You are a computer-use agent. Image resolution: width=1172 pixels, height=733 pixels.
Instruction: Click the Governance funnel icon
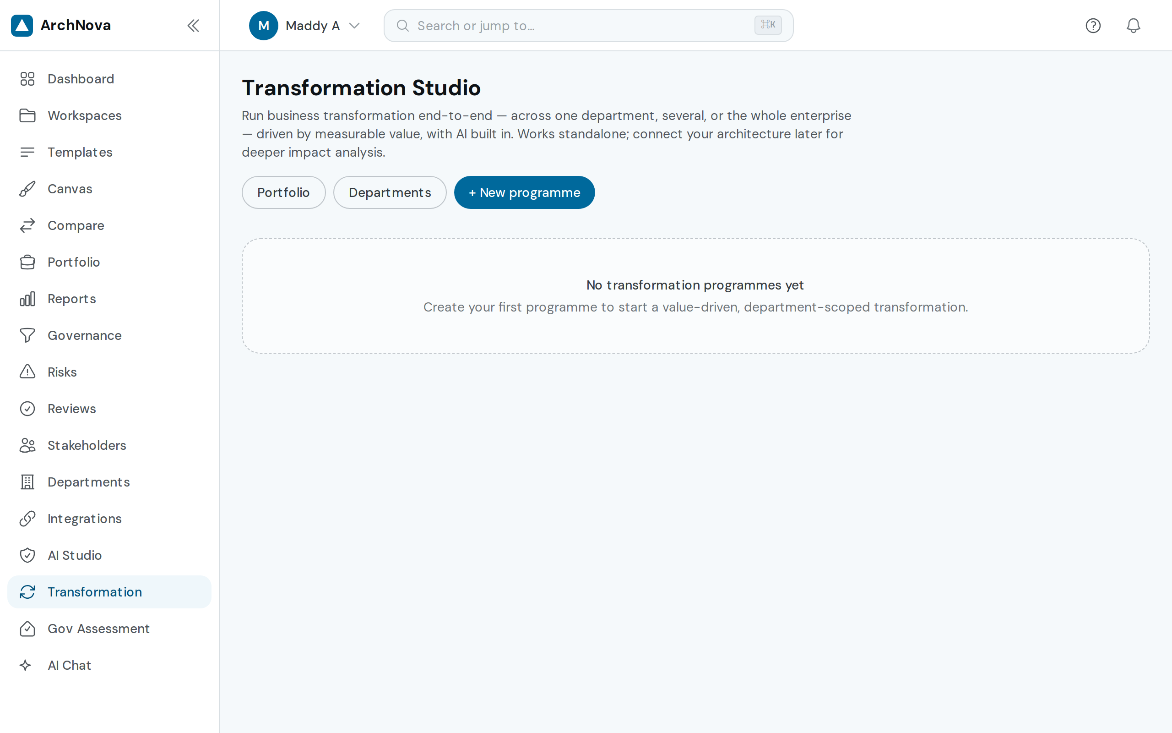coord(27,335)
